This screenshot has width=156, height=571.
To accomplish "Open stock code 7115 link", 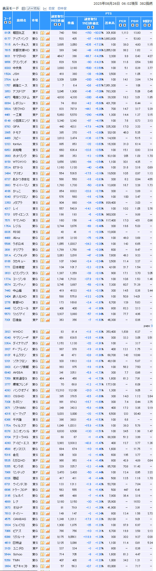I will pyautogui.click(x=7, y=45).
